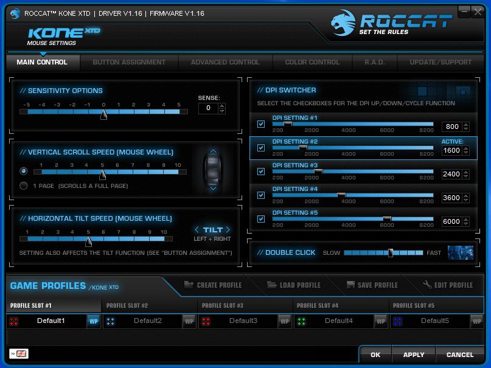This screenshot has width=491, height=368.
Task: Click the DPI Setting #3 value stepper
Action: (x=465, y=174)
